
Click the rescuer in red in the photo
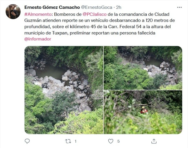[144, 111]
